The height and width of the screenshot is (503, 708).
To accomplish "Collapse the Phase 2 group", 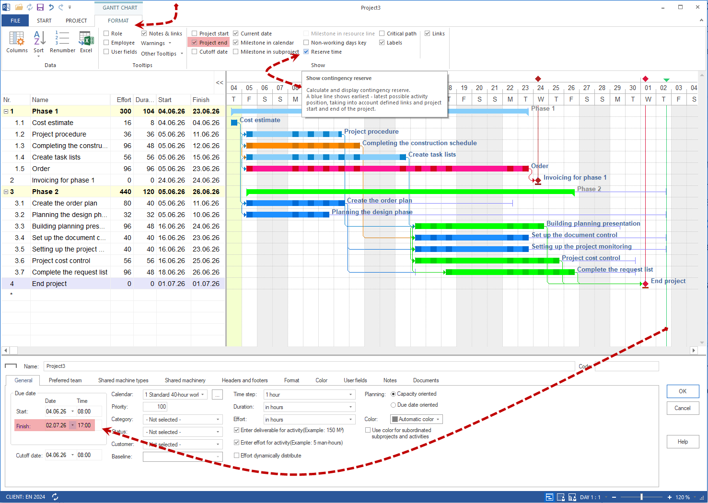I will 6,192.
